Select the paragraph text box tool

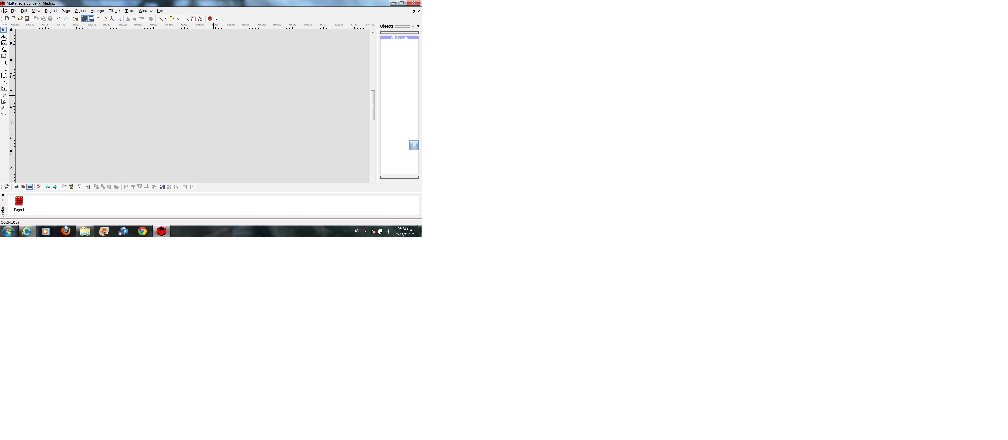4,56
